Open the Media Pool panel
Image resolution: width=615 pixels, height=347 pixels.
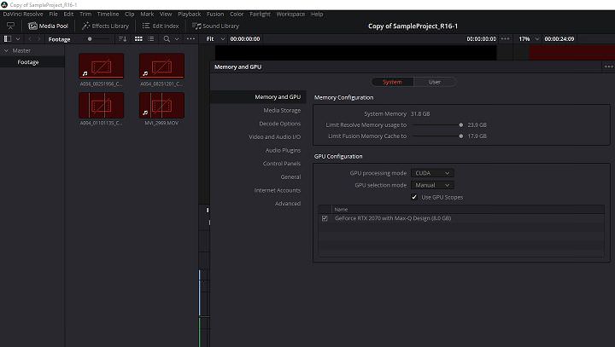(48, 26)
